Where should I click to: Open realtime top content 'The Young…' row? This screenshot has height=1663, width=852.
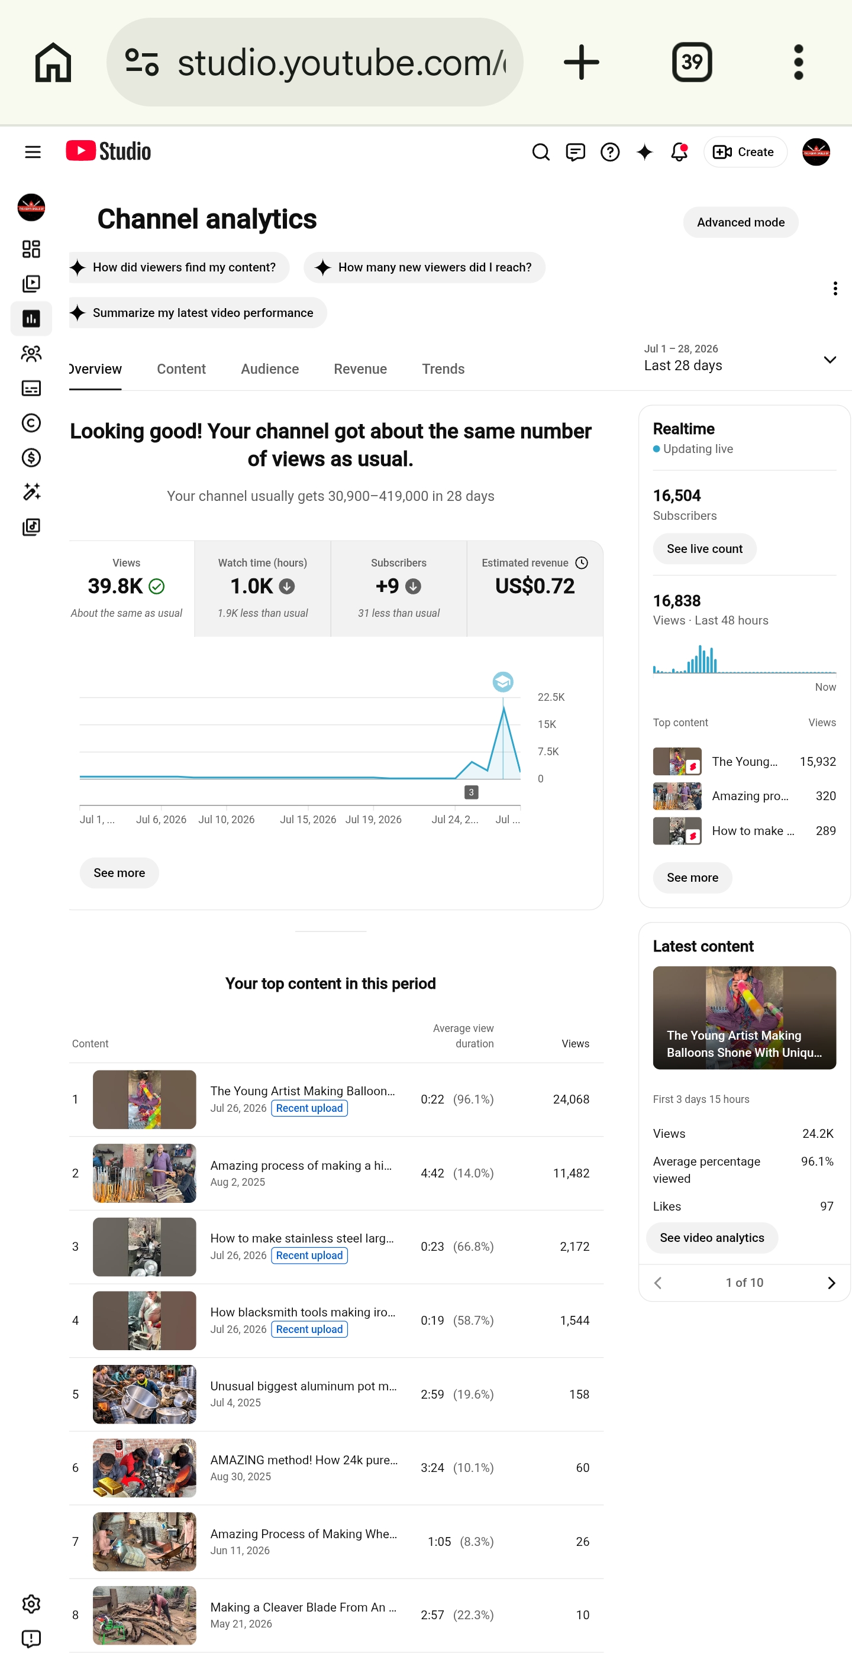tap(744, 762)
